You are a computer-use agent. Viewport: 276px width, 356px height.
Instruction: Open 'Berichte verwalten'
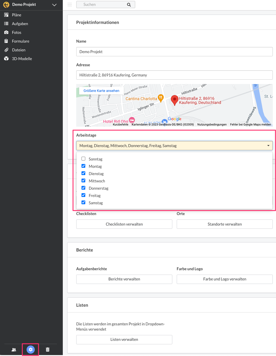pyautogui.click(x=124, y=279)
